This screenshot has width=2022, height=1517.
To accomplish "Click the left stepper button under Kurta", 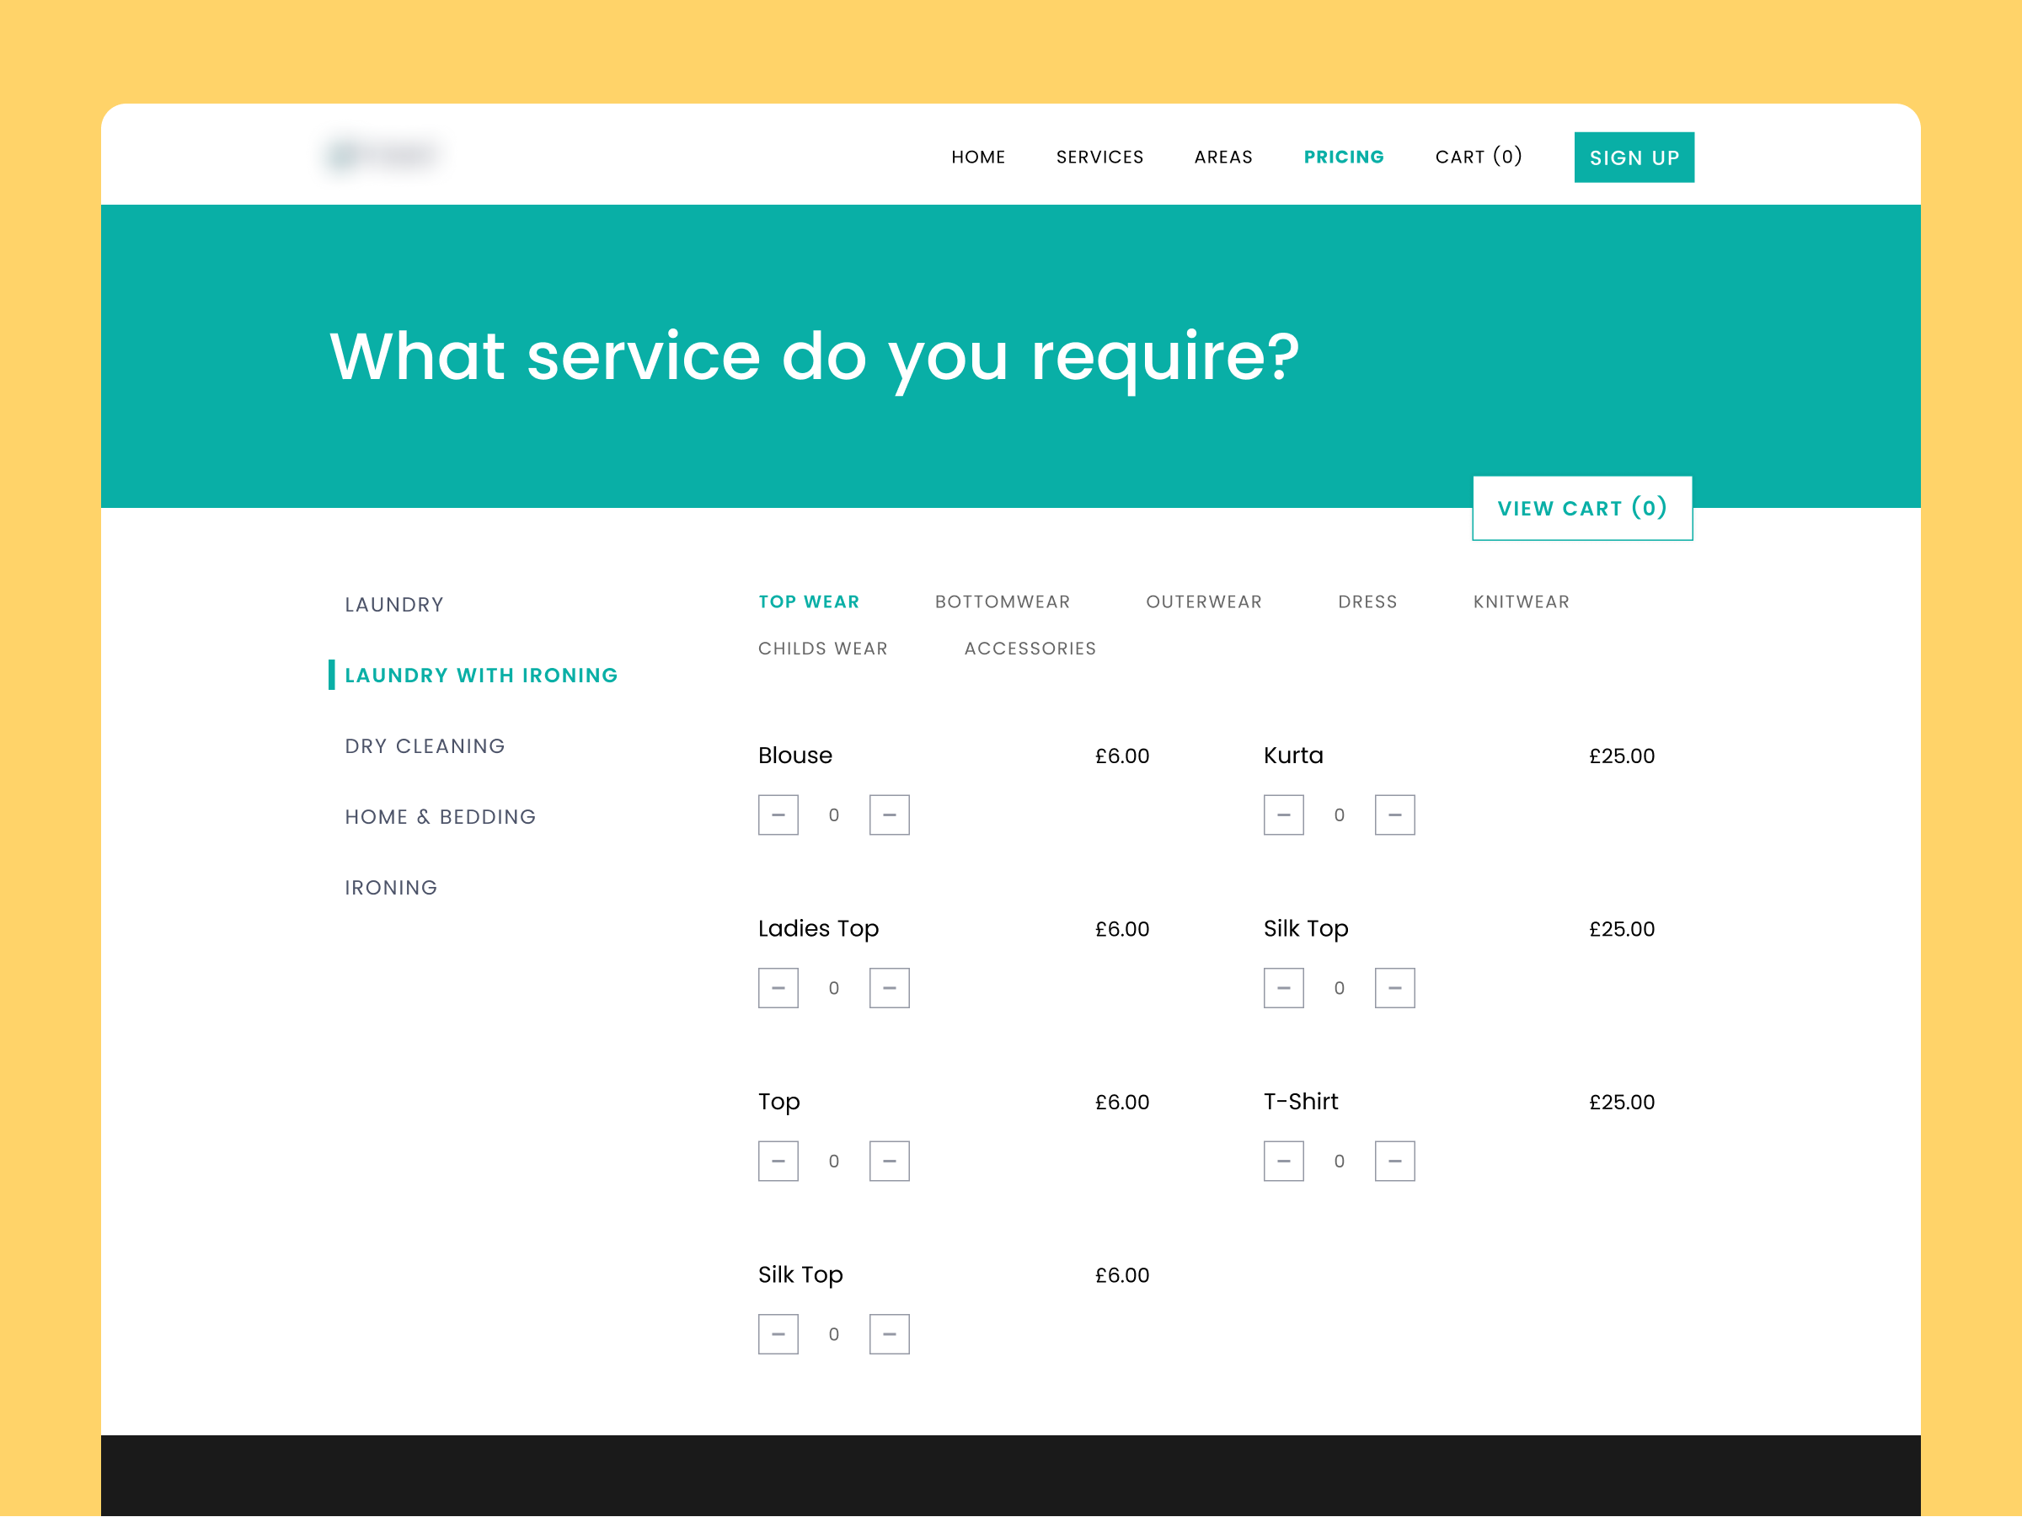I will point(1283,815).
